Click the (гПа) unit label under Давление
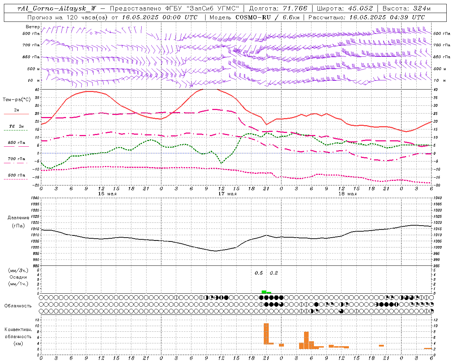 point(18,226)
